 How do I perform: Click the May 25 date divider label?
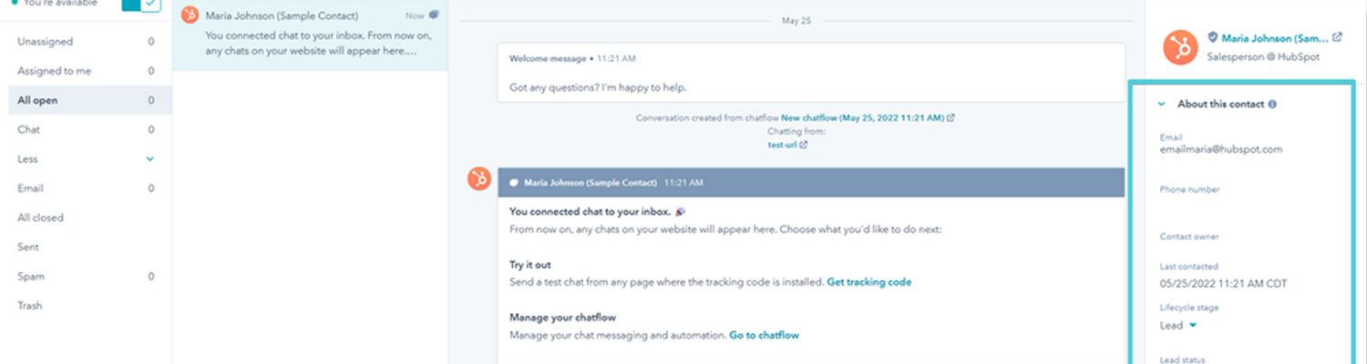click(x=796, y=20)
